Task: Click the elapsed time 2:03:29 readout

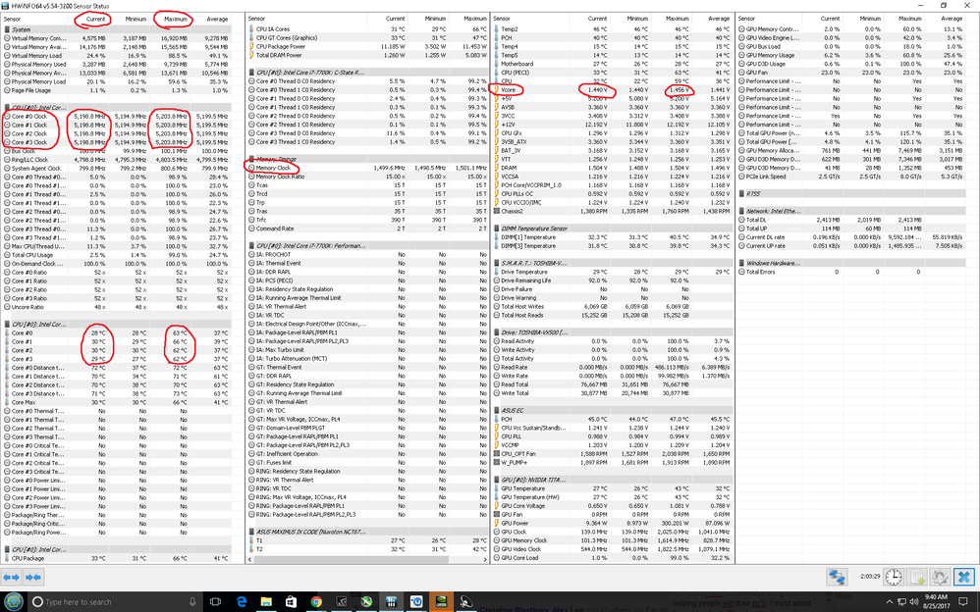Action: click(870, 577)
